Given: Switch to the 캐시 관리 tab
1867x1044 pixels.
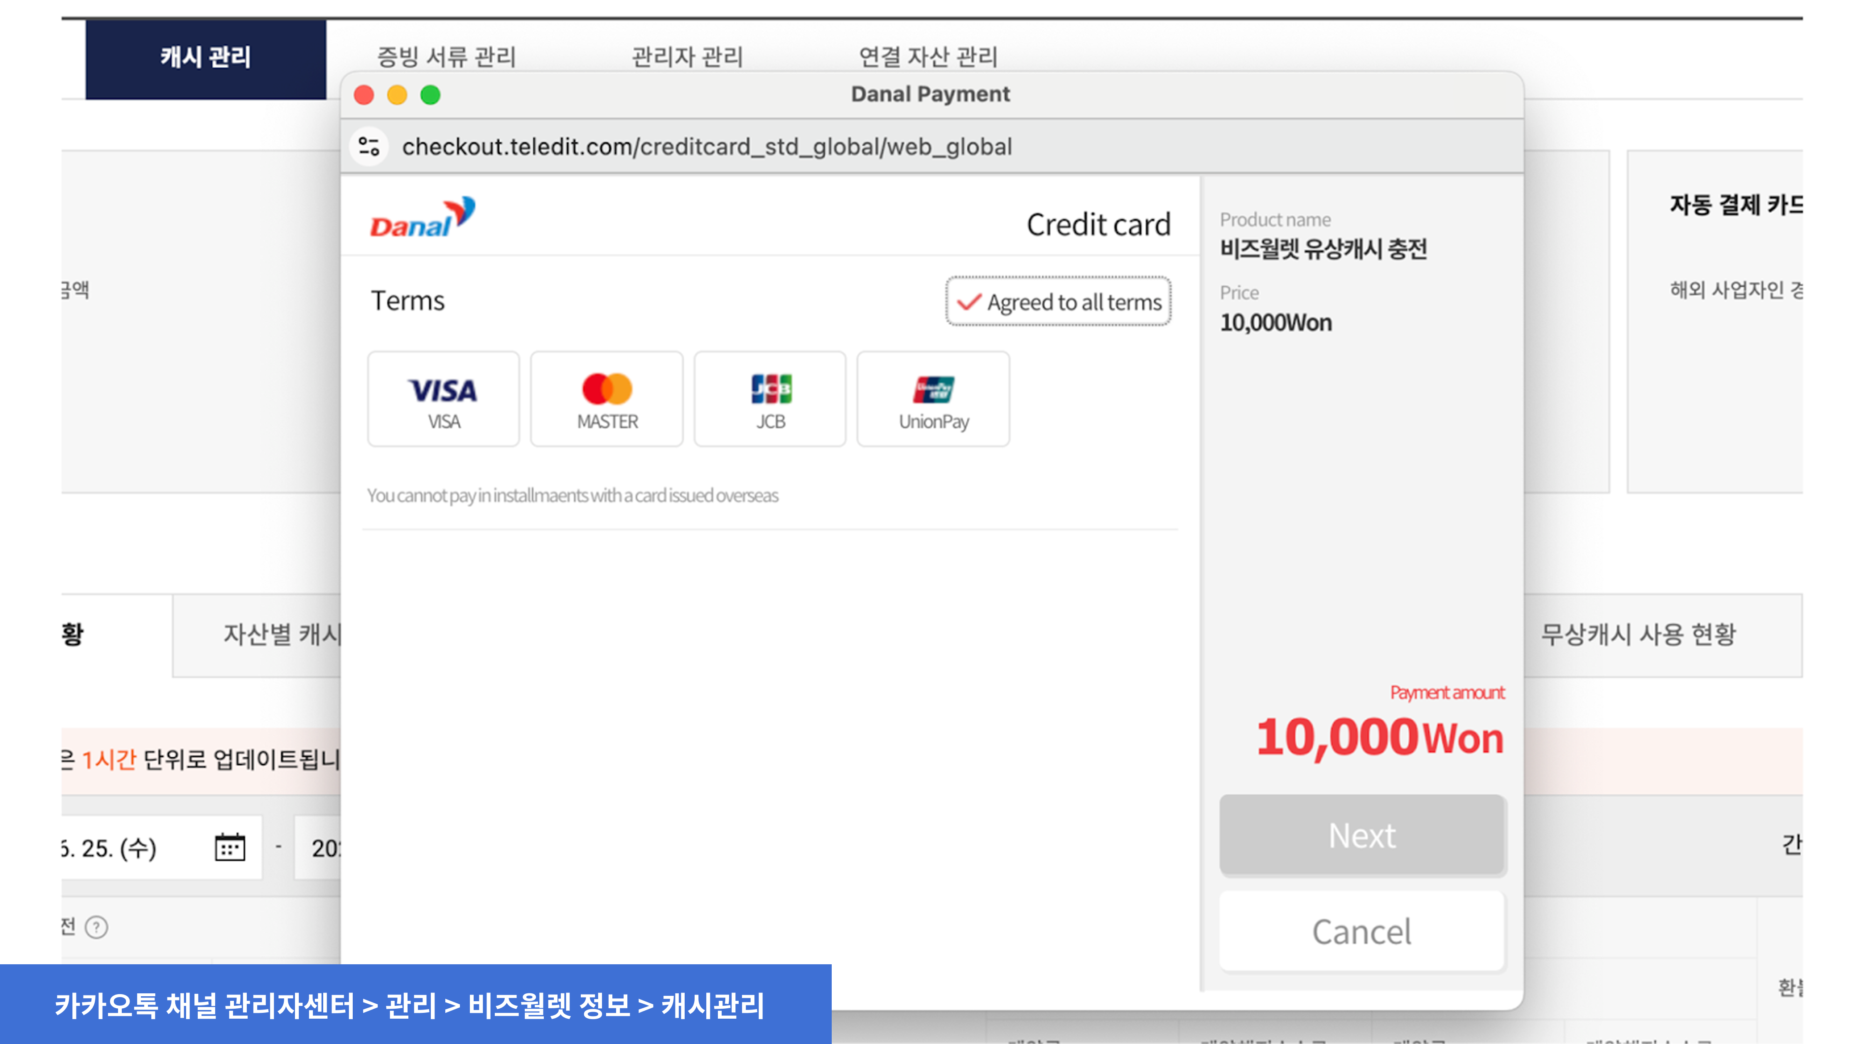Looking at the screenshot, I should (x=206, y=58).
